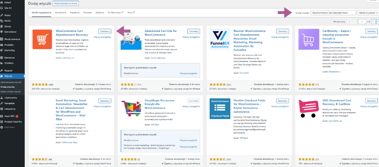Click the purple CartBounty cart logo
Screen dimensions: 379x167
pyautogui.click(x=309, y=39)
